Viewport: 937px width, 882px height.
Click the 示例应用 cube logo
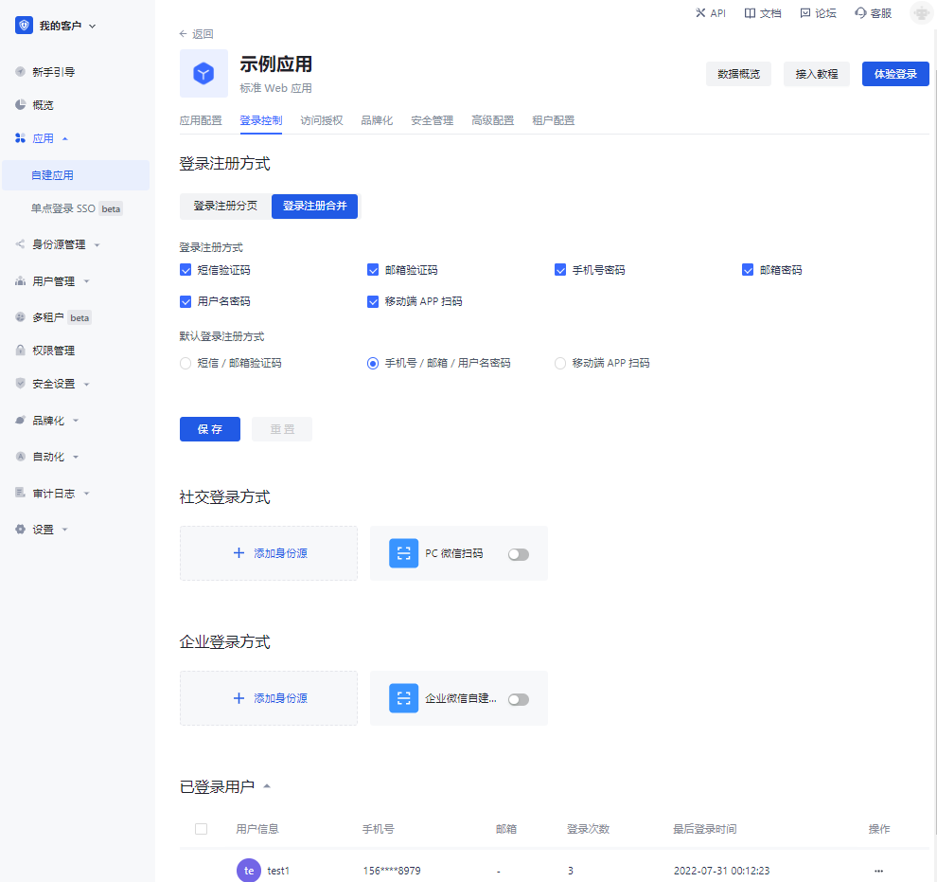[x=203, y=74]
